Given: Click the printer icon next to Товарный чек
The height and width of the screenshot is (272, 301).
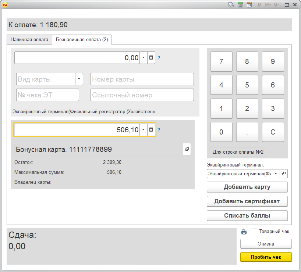Looking at the screenshot, I should point(244,232).
